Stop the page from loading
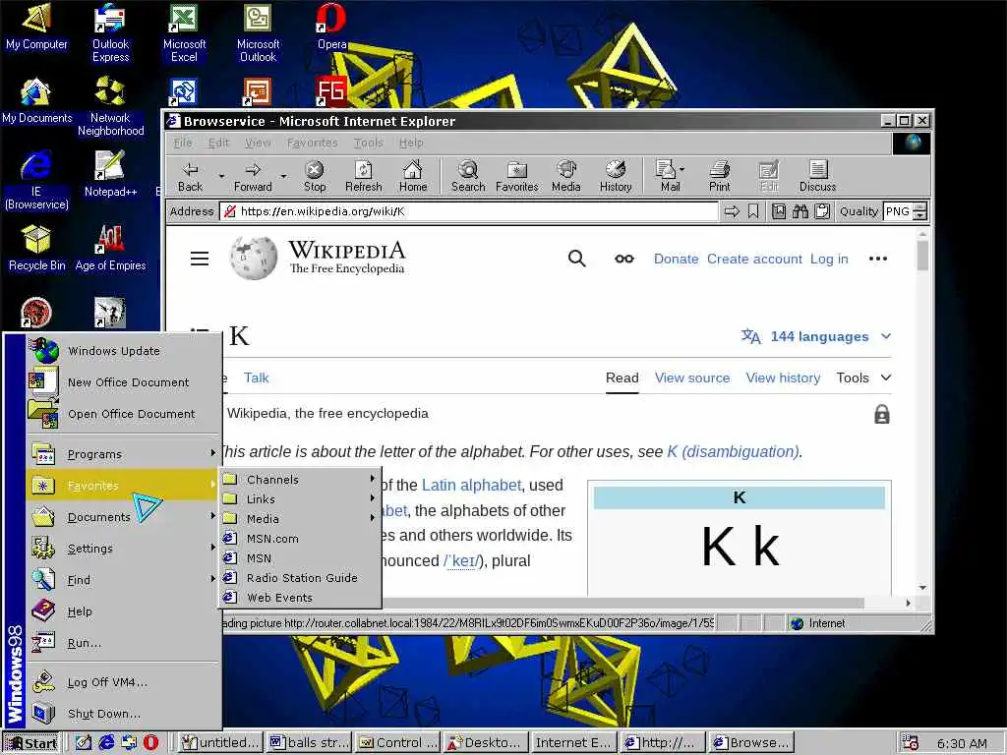 point(314,176)
